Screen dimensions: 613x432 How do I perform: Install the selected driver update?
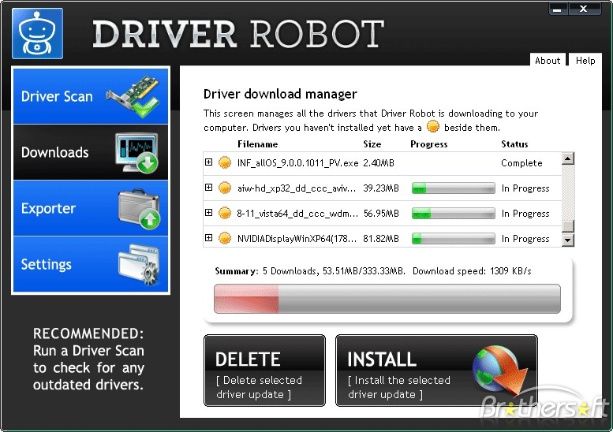click(437, 371)
